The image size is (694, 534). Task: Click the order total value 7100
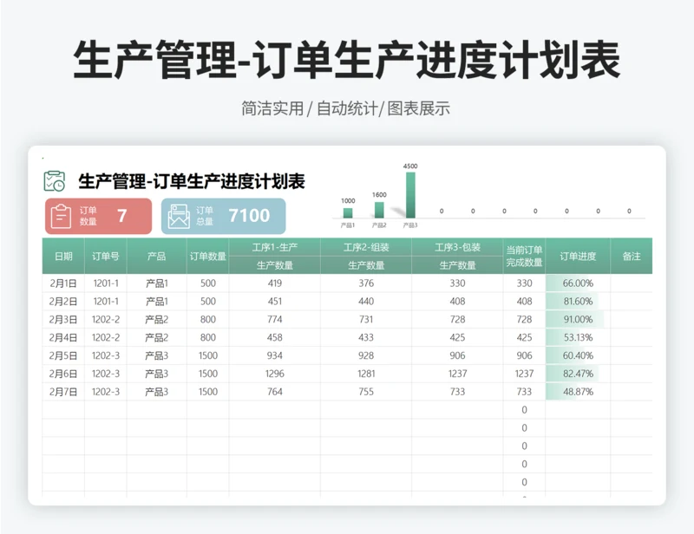[x=249, y=216]
